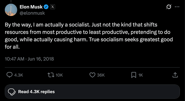Click the 10:47 AM Jun 16, 2018 timestamp
The image size is (185, 101).
pyautogui.click(x=29, y=59)
